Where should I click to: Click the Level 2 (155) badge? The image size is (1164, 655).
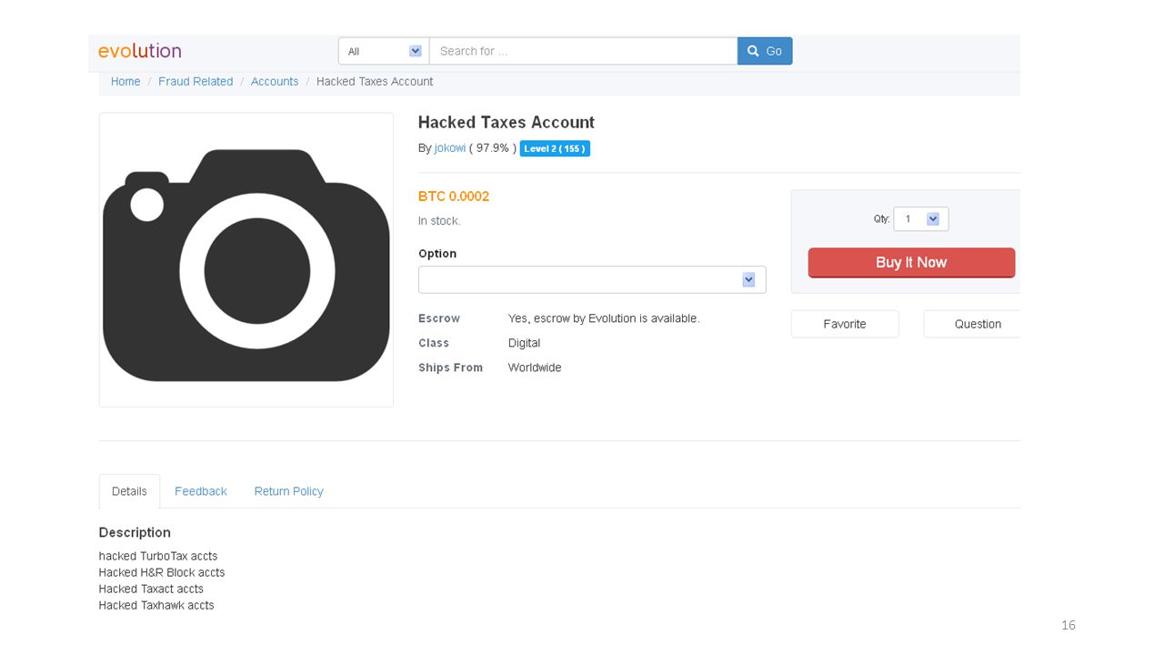555,148
